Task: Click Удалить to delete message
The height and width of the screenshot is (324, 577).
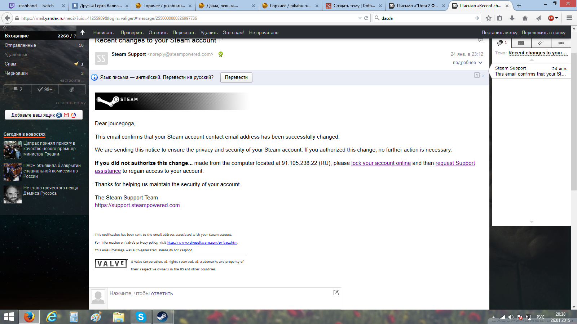Action: pos(209,32)
